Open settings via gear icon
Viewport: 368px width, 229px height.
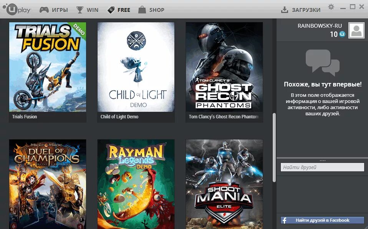(331, 7)
